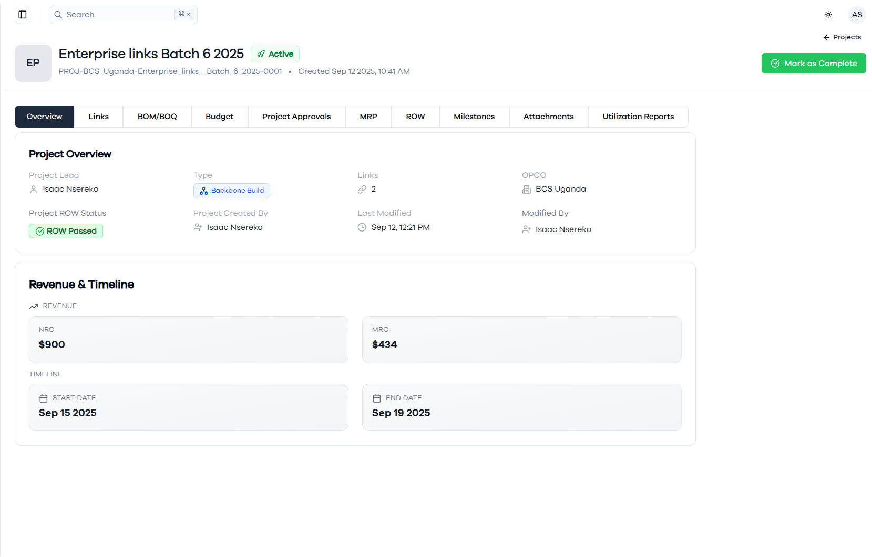Focus the Search input field
The width and height of the screenshot is (872, 557).
[x=124, y=15]
